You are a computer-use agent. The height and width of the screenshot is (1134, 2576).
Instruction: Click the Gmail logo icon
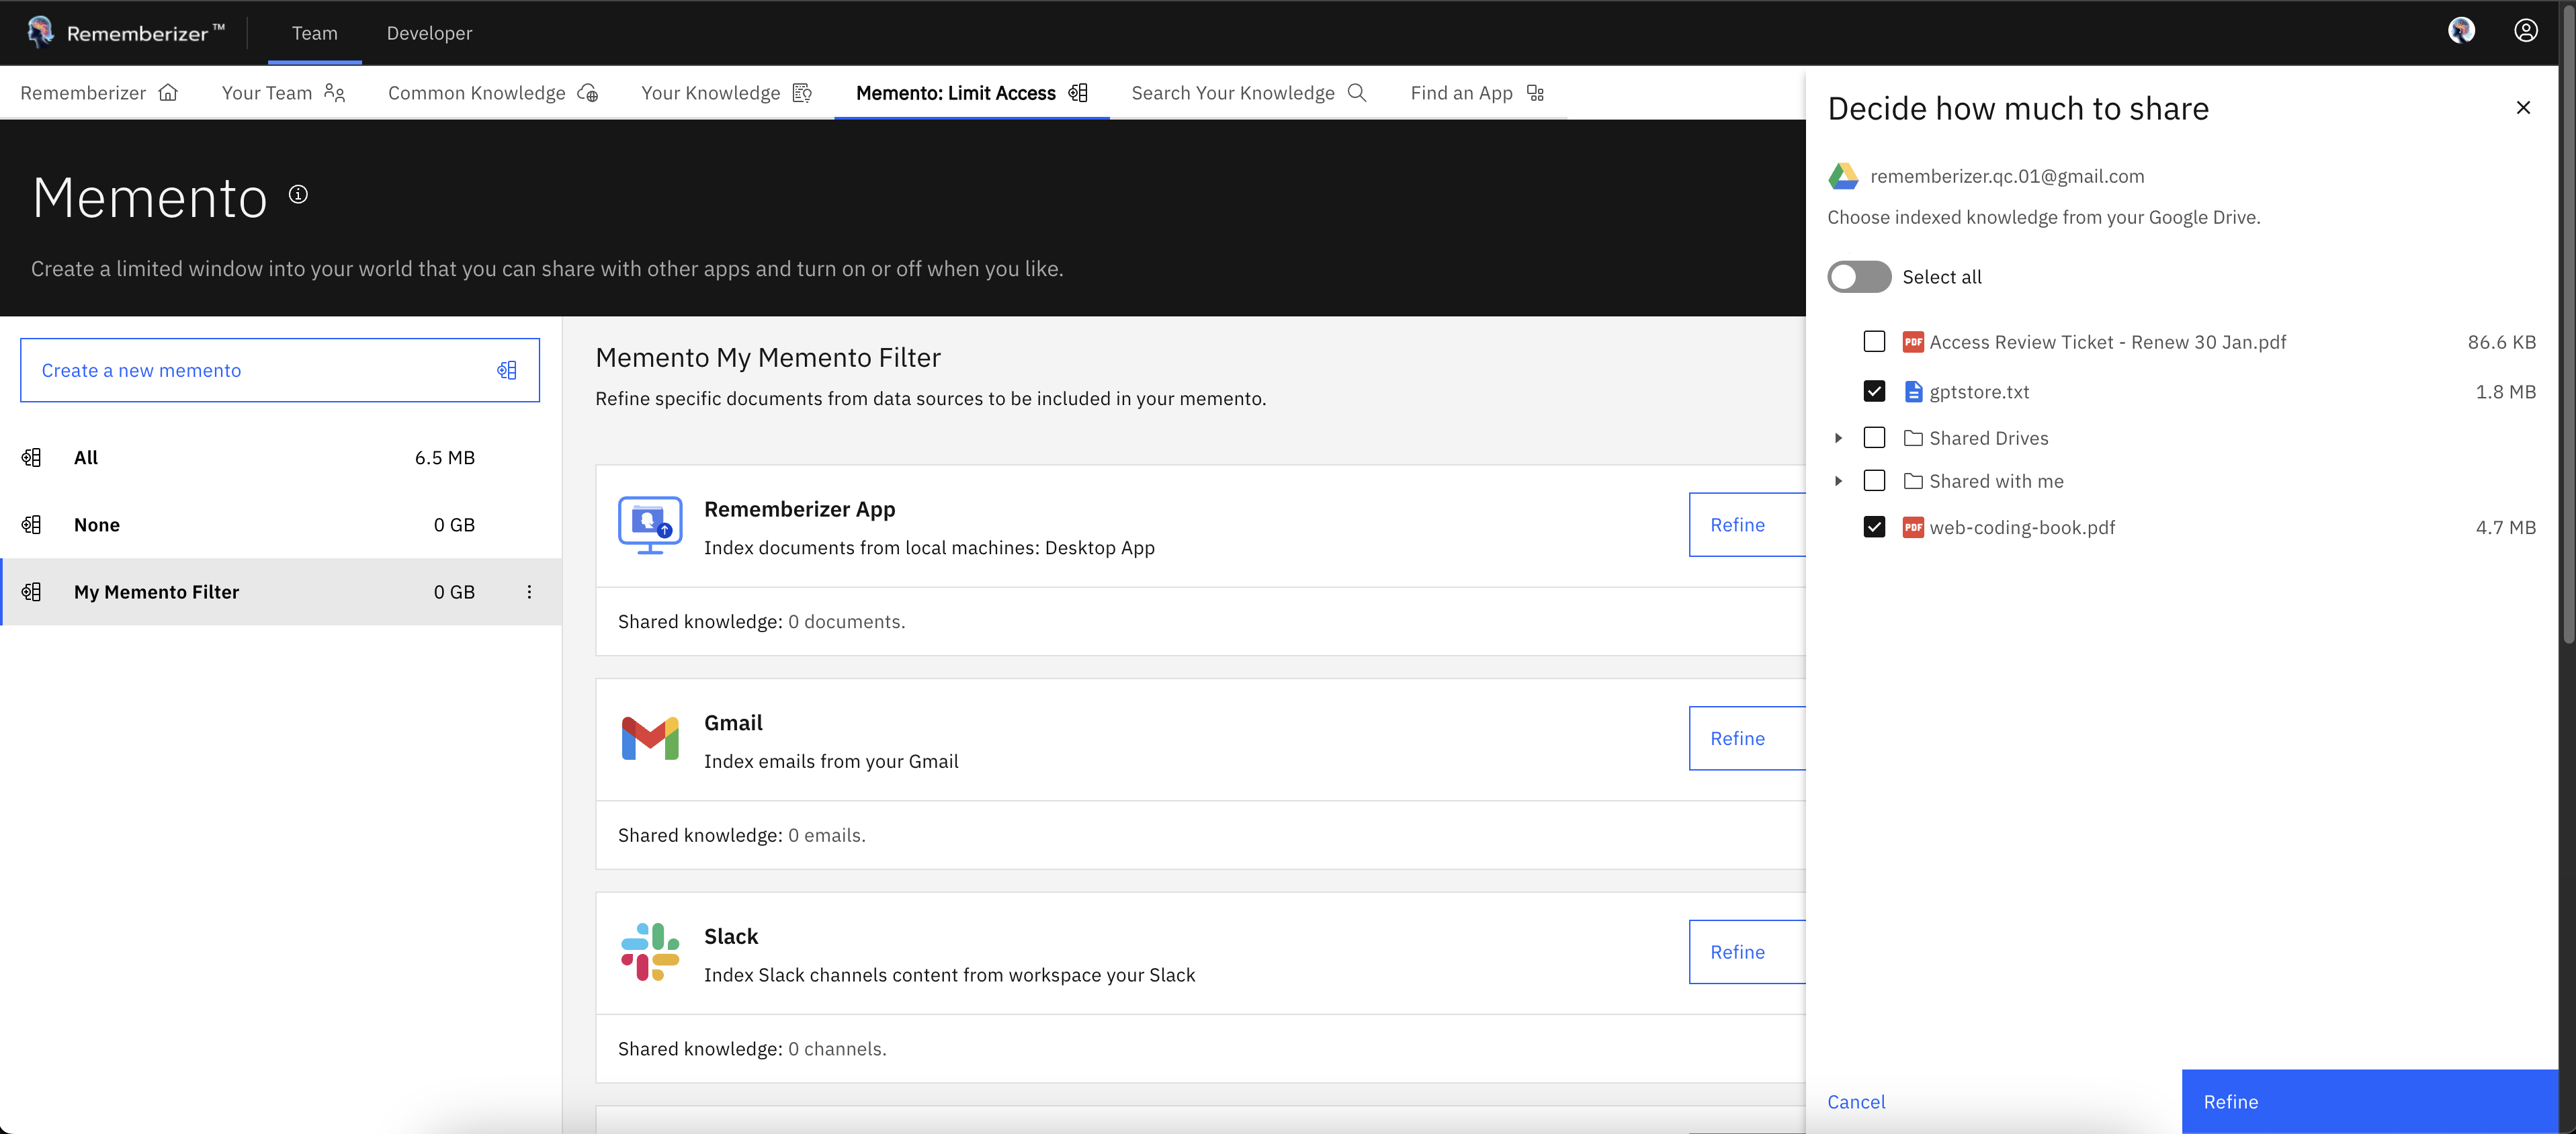tap(650, 739)
